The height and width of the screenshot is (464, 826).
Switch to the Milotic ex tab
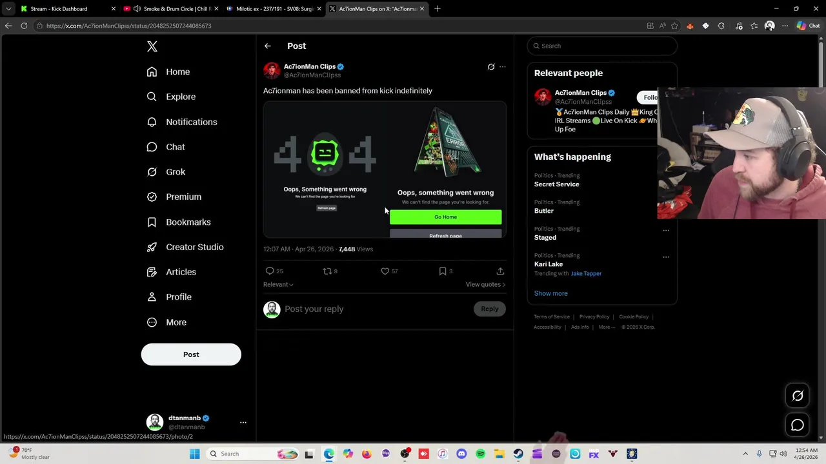click(x=273, y=8)
